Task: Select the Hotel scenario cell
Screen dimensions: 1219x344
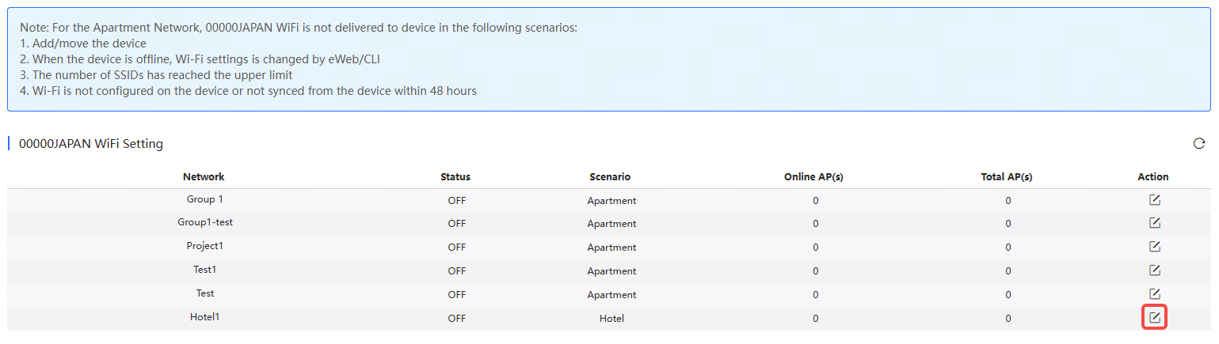Action: (611, 319)
